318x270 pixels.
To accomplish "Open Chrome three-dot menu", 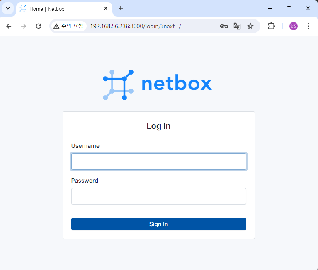I will tap(308, 26).
